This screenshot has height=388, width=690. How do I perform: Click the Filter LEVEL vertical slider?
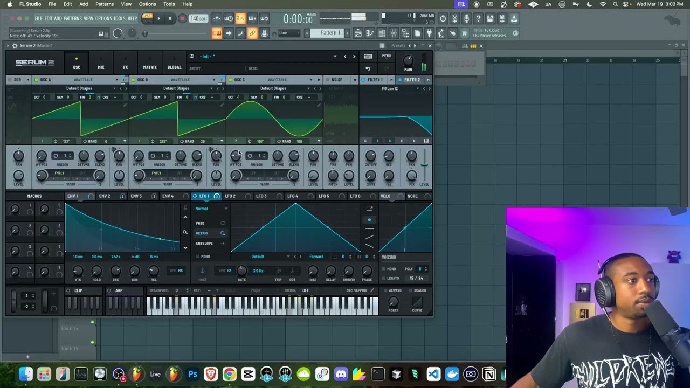[425, 166]
